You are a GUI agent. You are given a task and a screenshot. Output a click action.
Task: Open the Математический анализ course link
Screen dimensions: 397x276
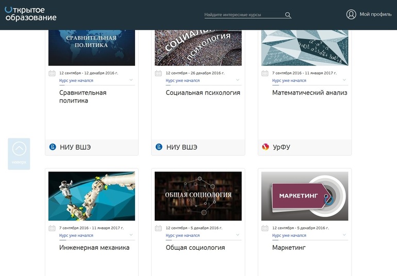pyautogui.click(x=309, y=93)
